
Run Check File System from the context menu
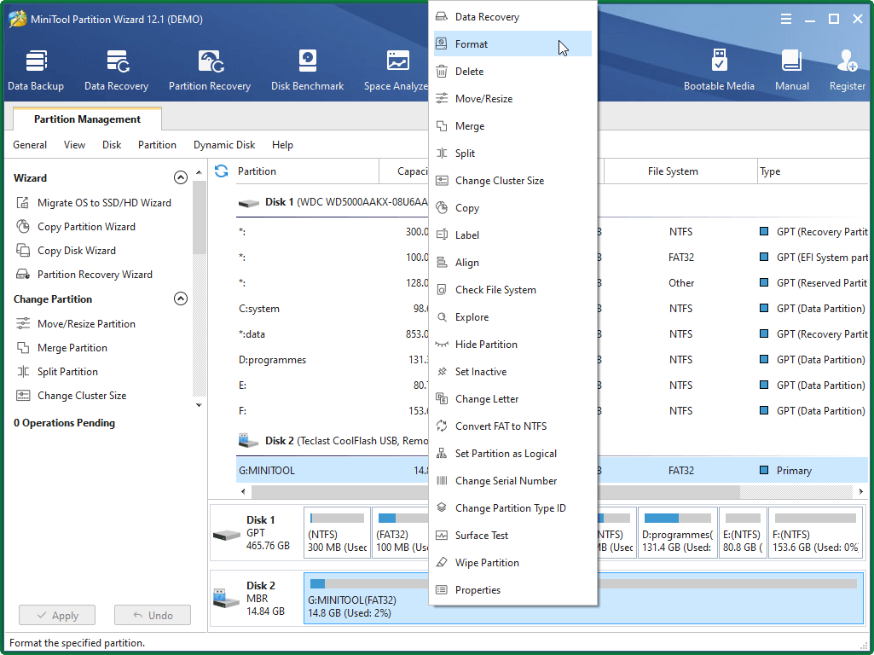[512, 290]
